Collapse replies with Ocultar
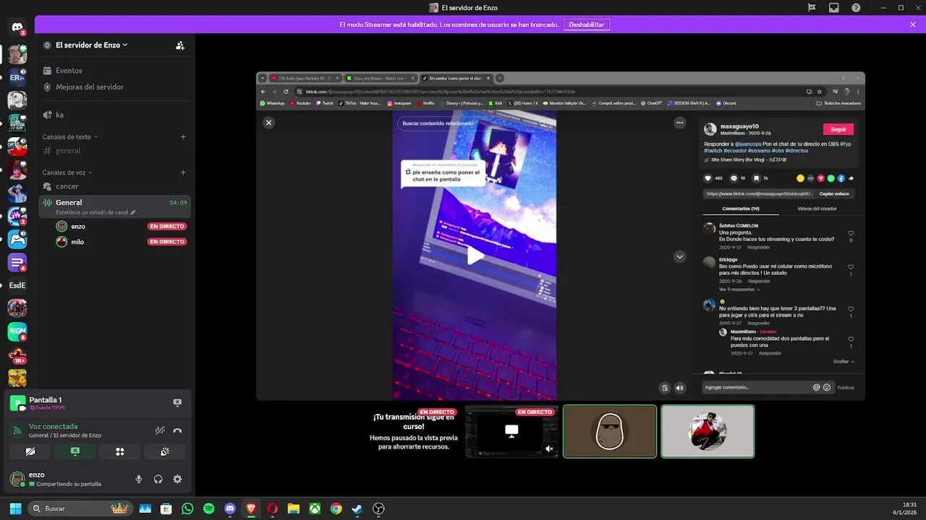Screen dimensions: 926x520 (844, 361)
